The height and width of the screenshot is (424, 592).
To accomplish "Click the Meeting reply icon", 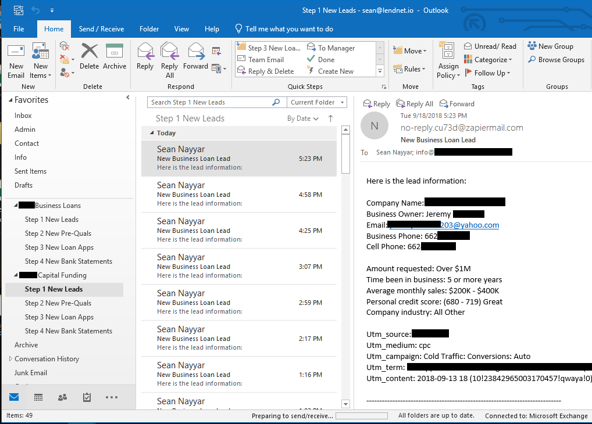I will click(216, 51).
